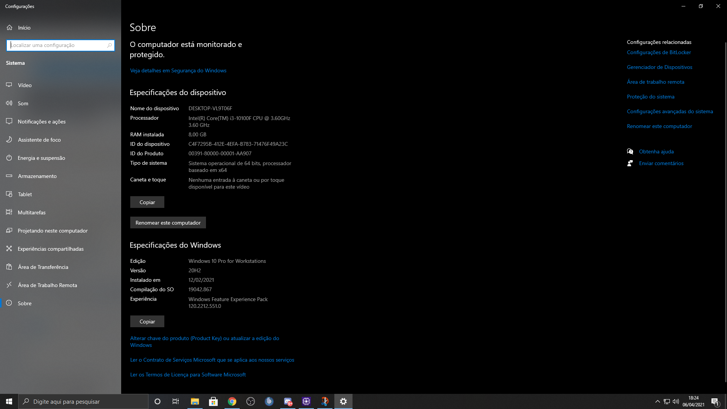Copy device specifications with first Copiar button
727x409 pixels.
point(147,202)
